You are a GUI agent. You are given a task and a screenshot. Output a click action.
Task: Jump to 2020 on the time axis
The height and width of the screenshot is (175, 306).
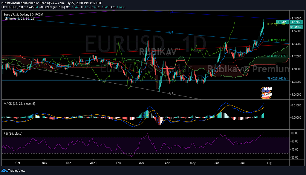[93, 163]
